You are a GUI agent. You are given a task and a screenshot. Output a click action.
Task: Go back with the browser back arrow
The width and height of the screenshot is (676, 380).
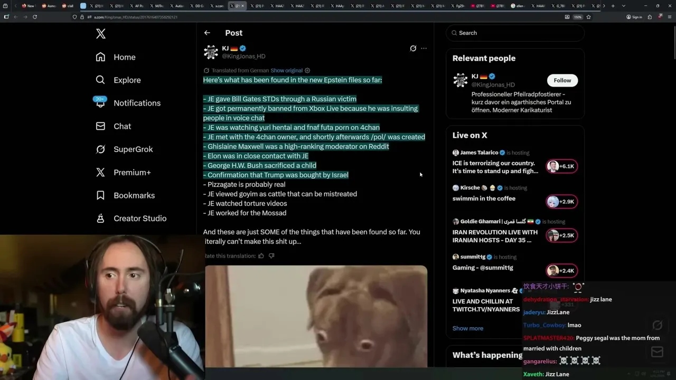click(15, 17)
